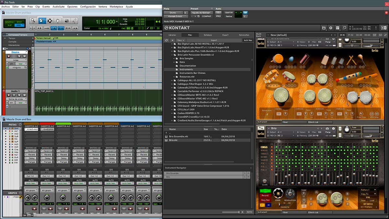Toggle OMITIR bypass on Kontakt plugin
This screenshot has height=219, width=389.
[229, 13]
